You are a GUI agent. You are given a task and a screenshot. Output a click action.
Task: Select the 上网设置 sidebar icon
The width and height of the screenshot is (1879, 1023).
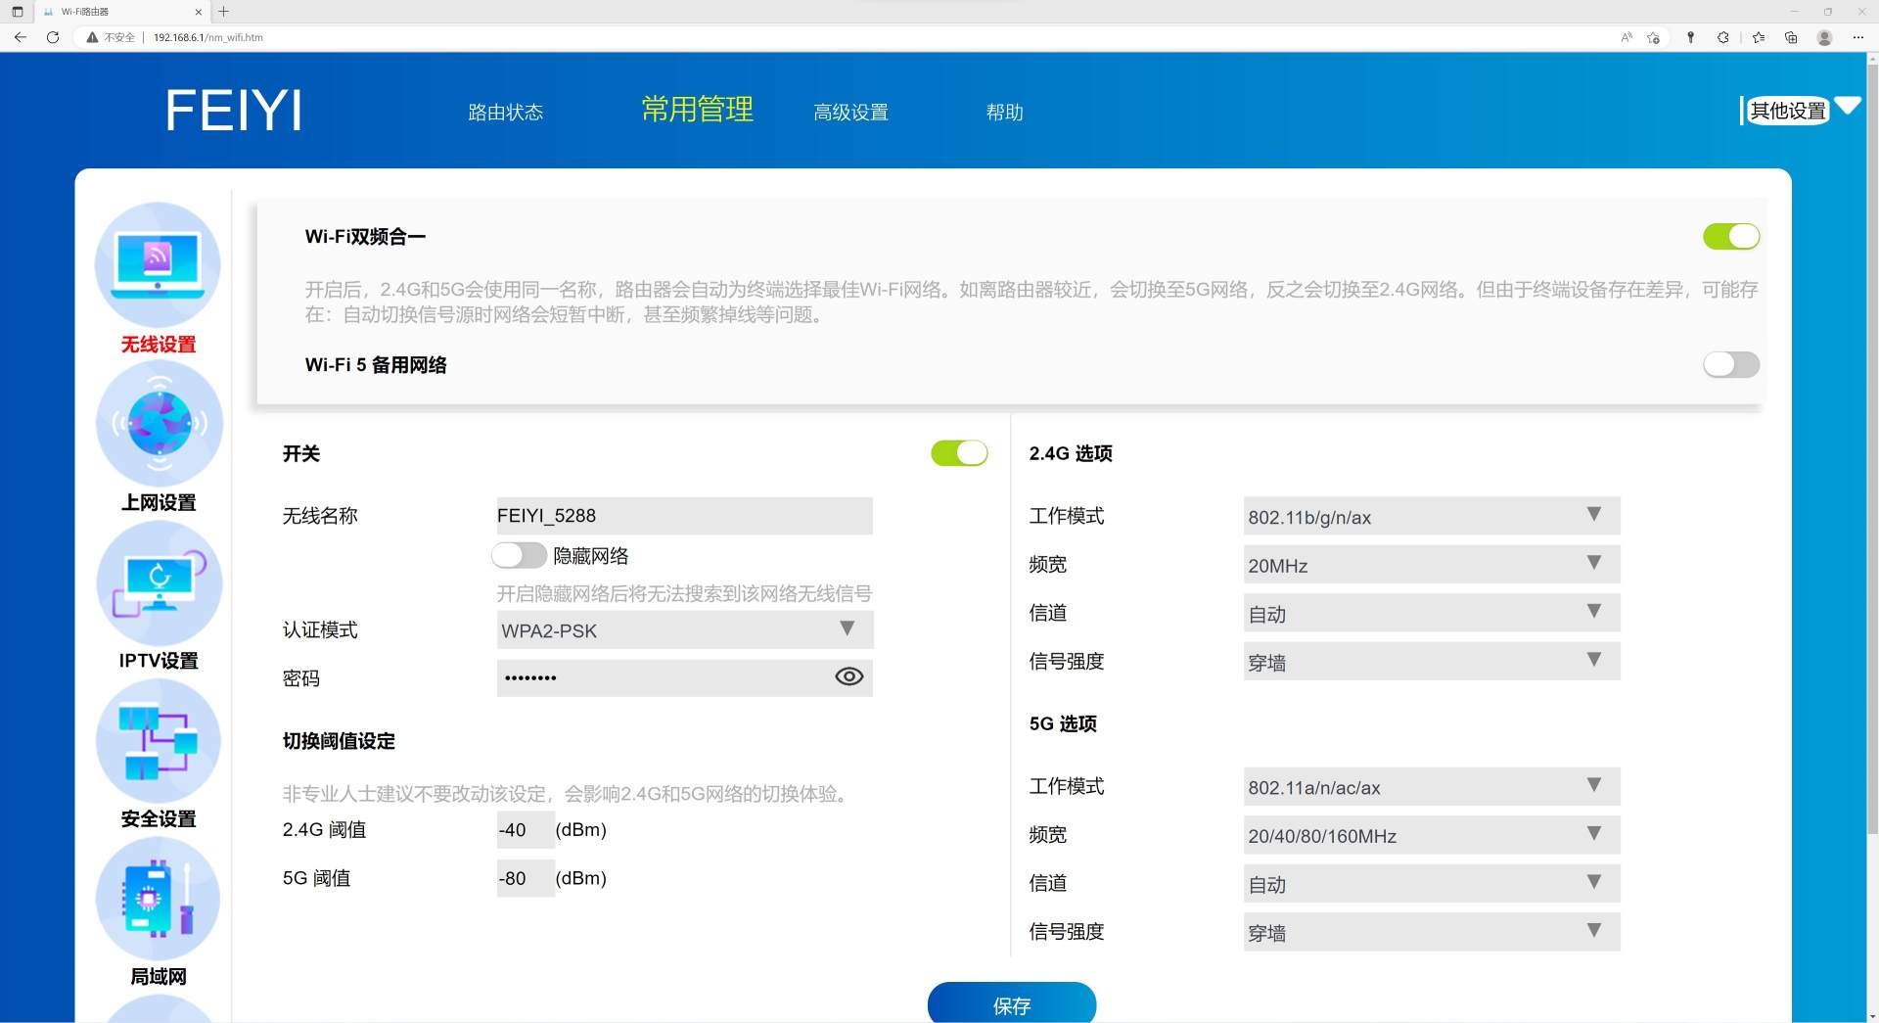coord(158,423)
